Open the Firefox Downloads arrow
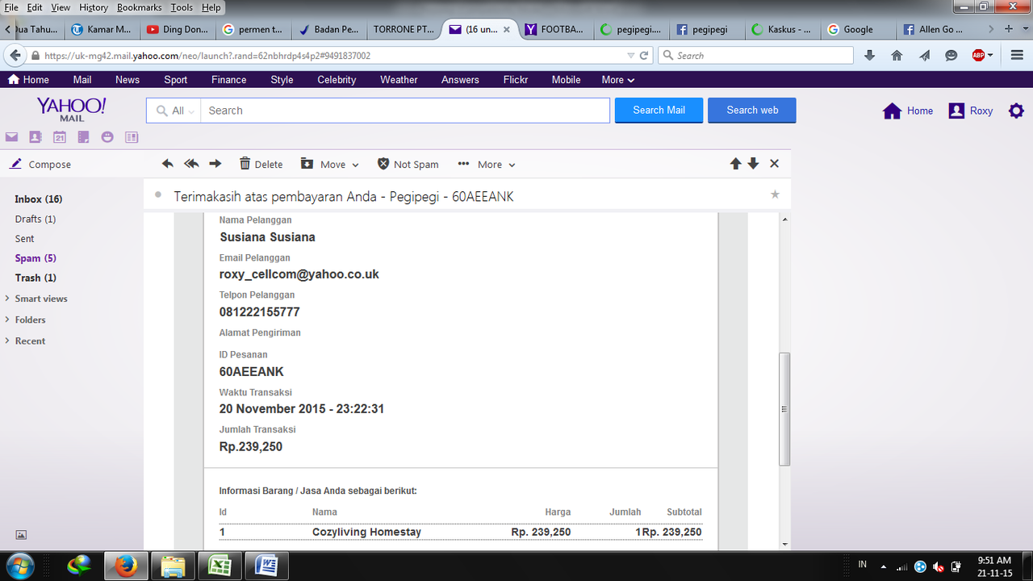1033x581 pixels. coord(869,56)
